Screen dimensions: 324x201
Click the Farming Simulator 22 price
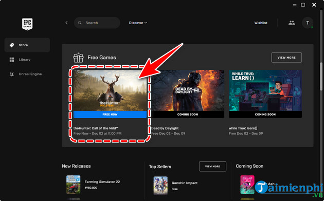click(91, 188)
